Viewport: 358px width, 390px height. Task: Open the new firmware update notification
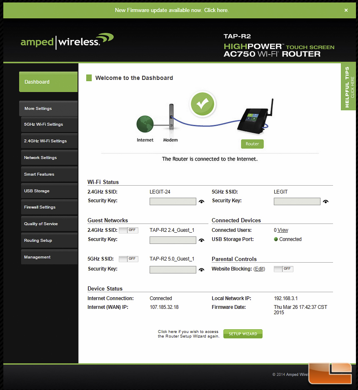172,10
